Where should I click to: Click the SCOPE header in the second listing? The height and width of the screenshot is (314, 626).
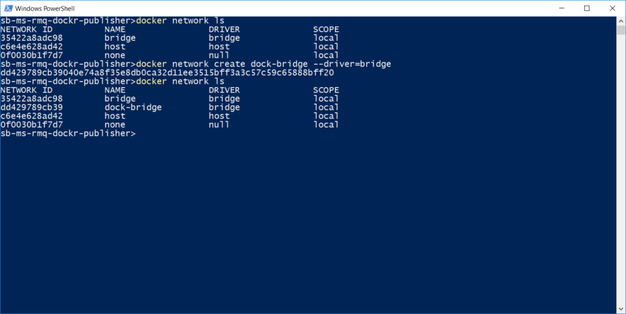(x=326, y=90)
